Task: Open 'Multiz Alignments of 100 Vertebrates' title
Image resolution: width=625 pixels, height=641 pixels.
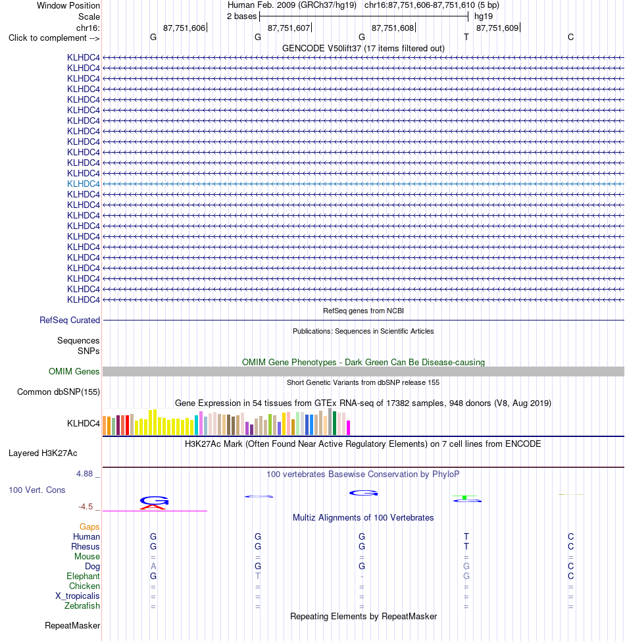Action: click(x=363, y=517)
